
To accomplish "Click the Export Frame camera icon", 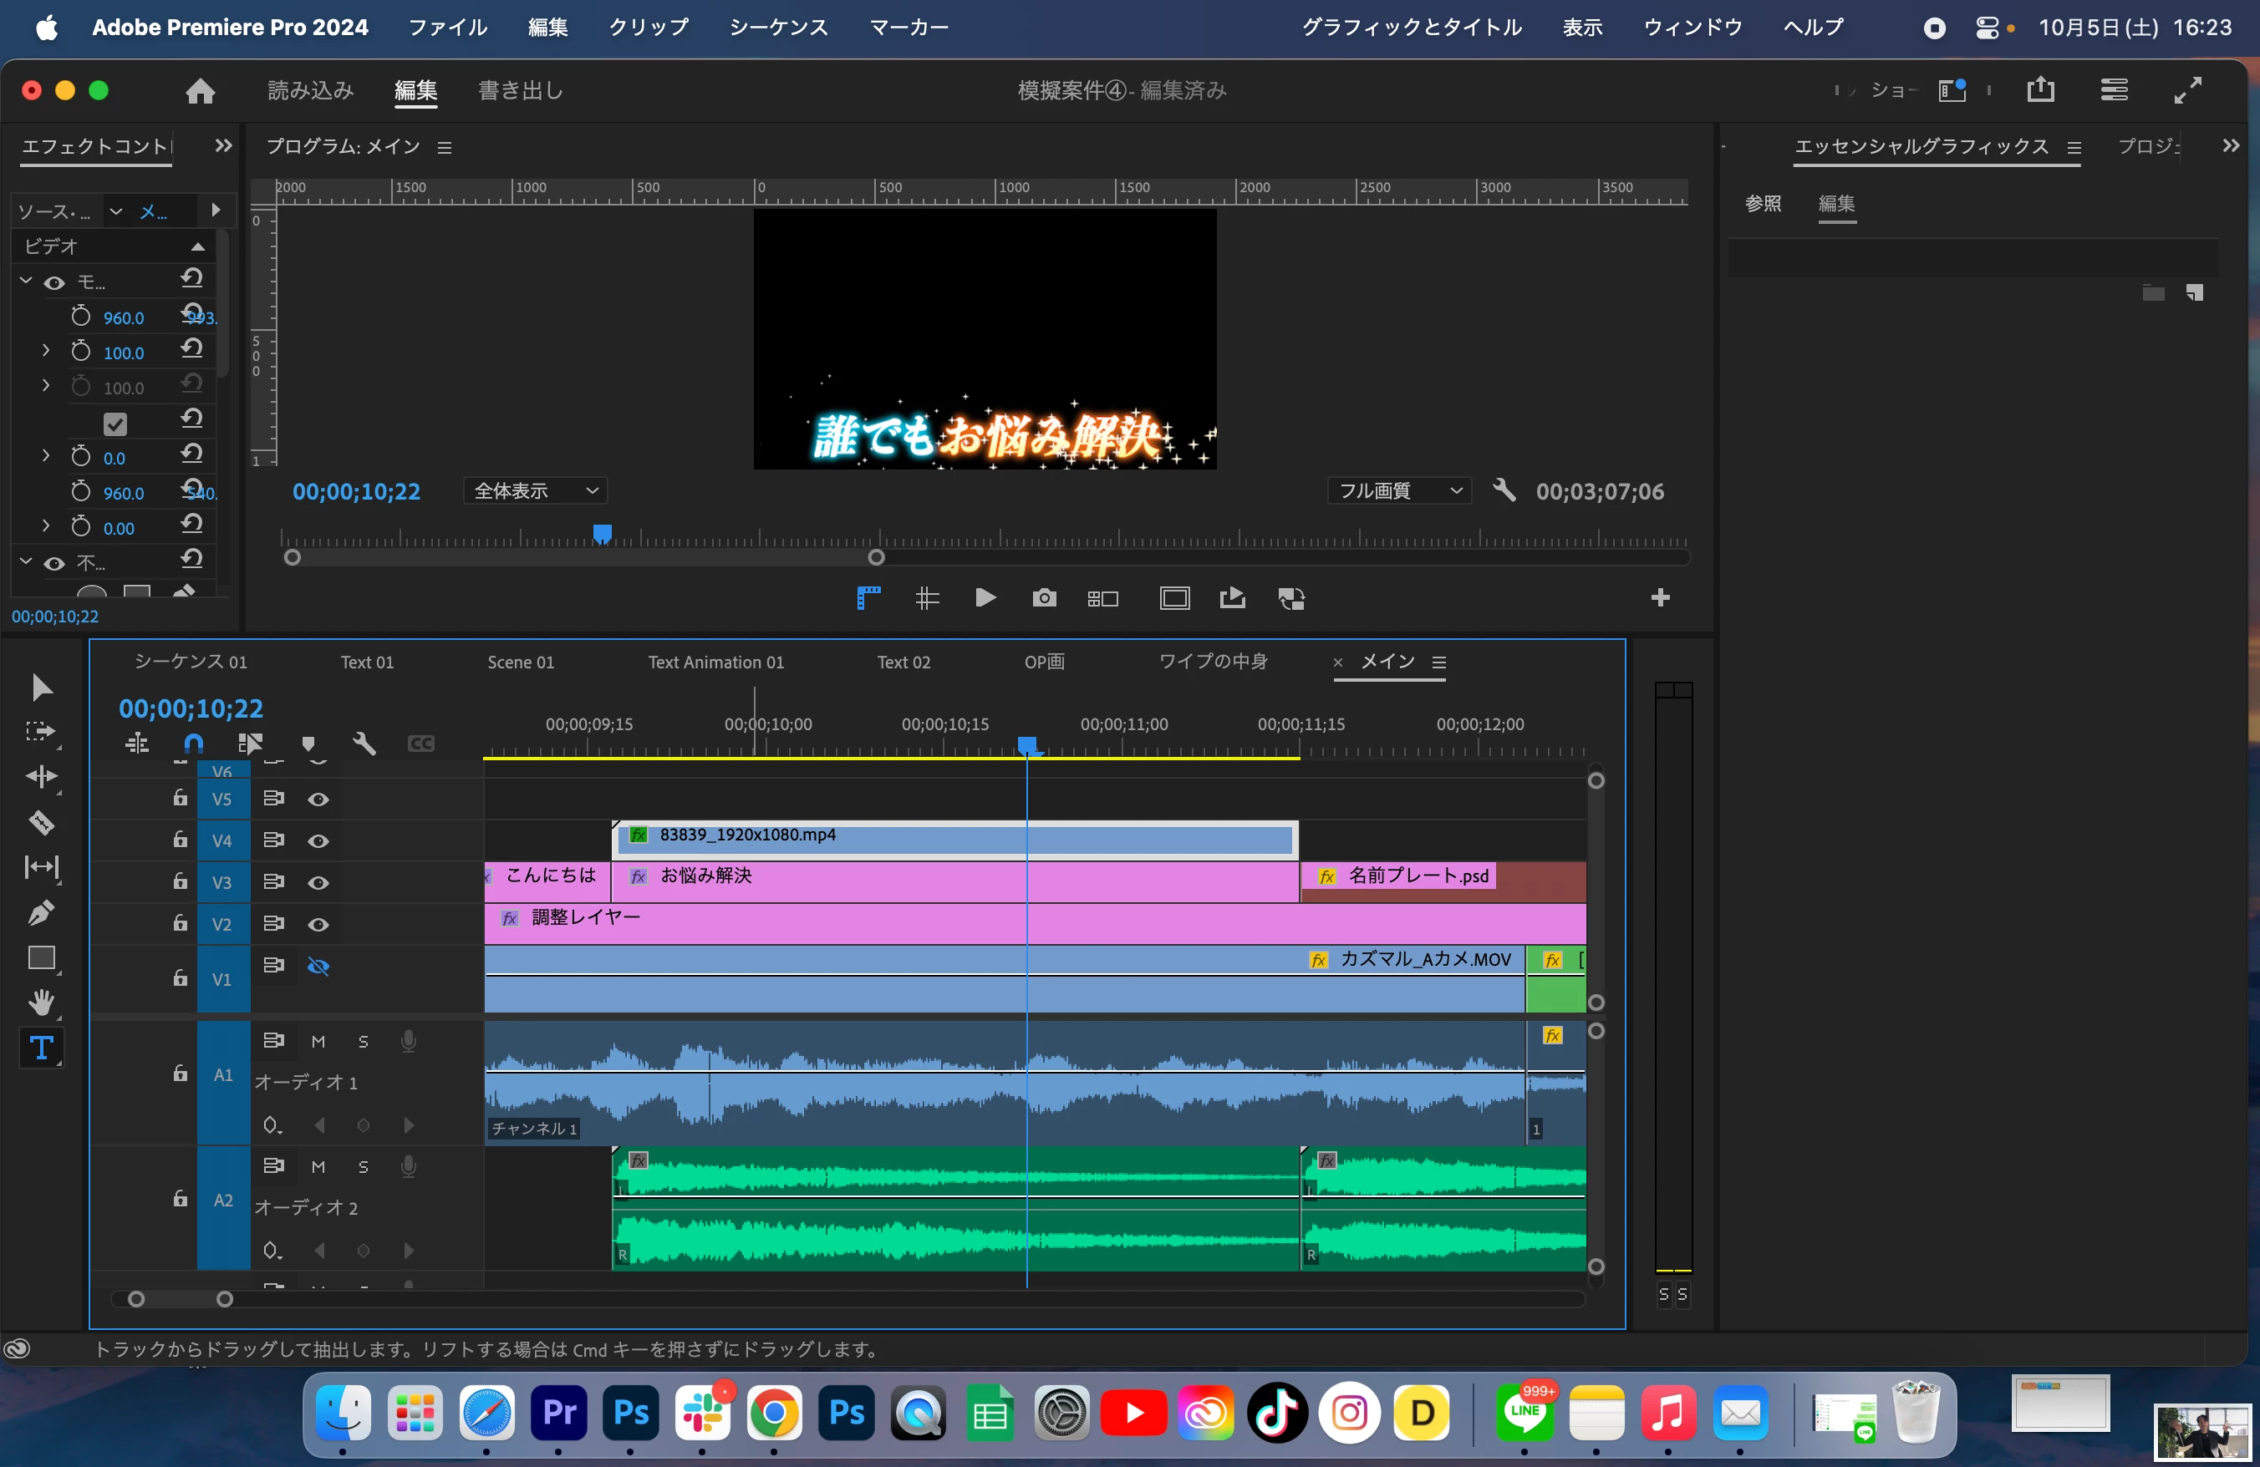I will 1044,598.
